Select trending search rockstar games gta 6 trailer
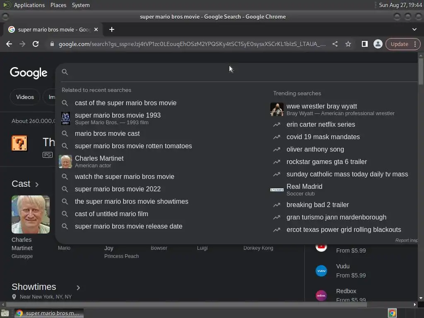This screenshot has width=424, height=318. (327, 162)
